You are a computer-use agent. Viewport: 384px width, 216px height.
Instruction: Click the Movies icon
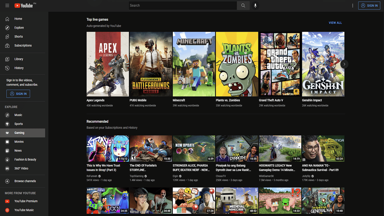click(7, 142)
